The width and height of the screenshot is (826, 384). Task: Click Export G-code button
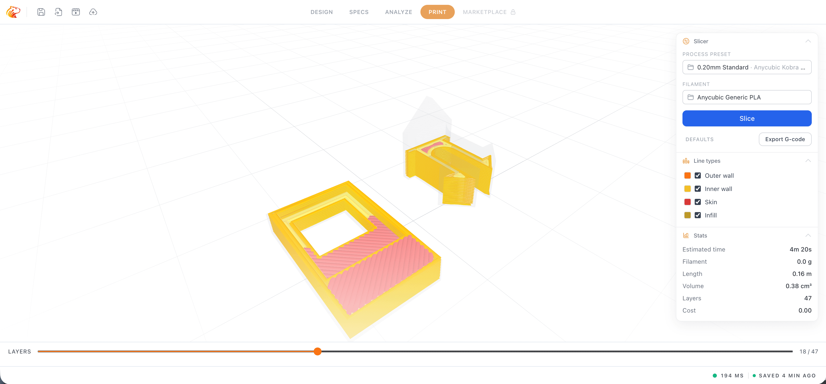point(785,139)
